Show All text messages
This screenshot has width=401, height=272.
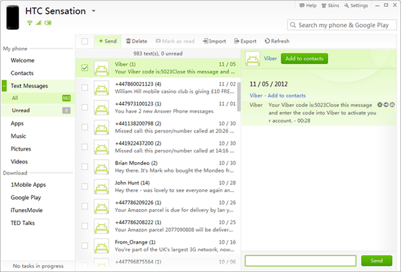(x=38, y=98)
